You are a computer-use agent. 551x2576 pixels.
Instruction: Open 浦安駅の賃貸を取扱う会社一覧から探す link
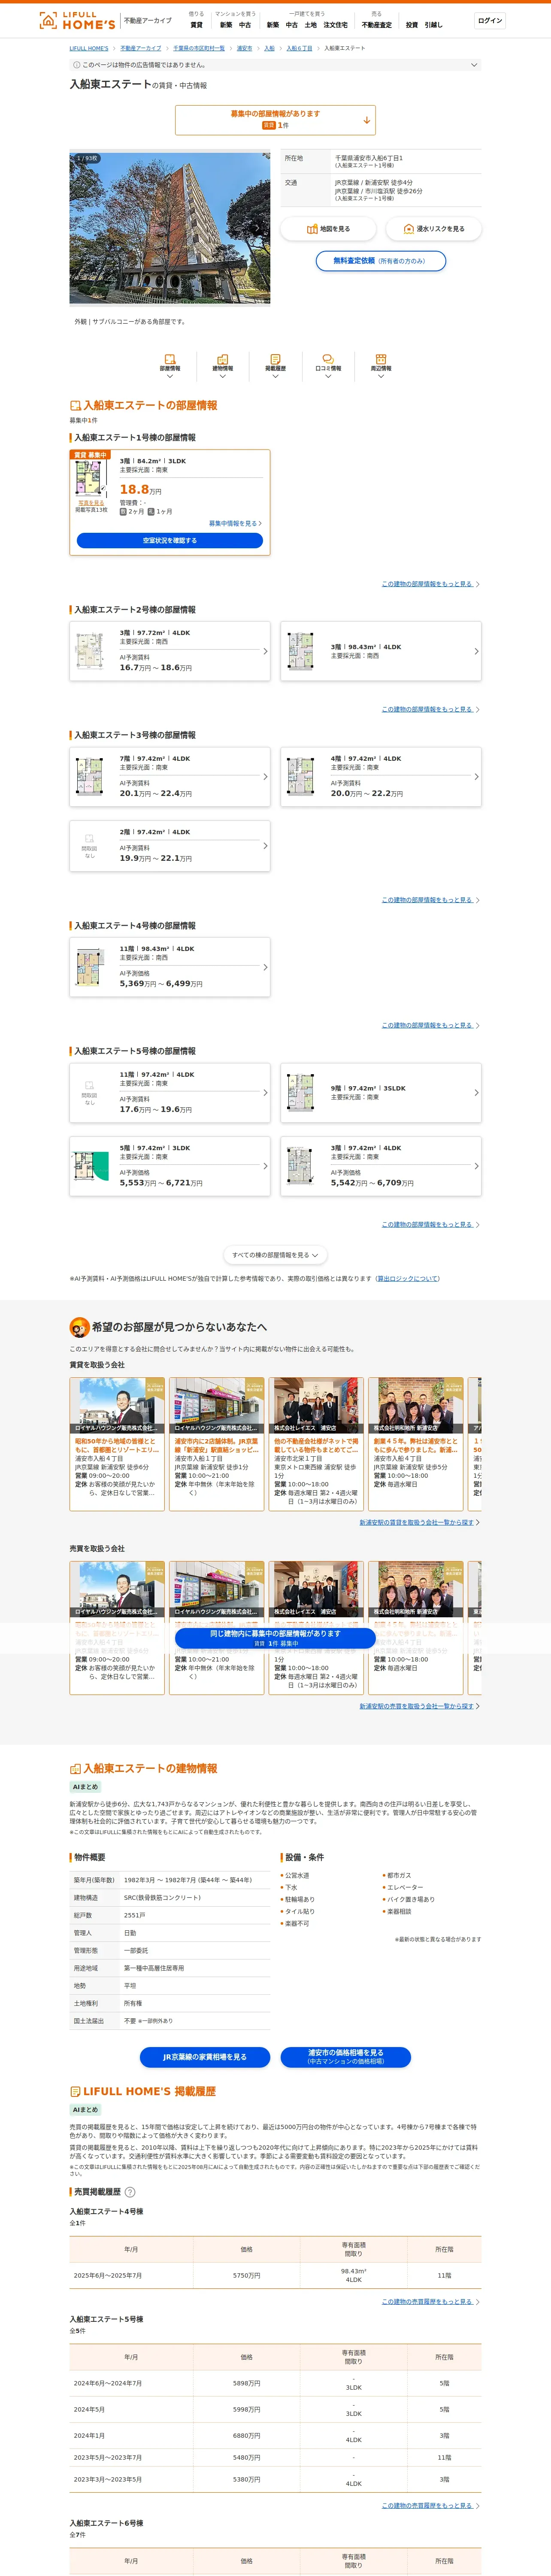click(x=417, y=1522)
